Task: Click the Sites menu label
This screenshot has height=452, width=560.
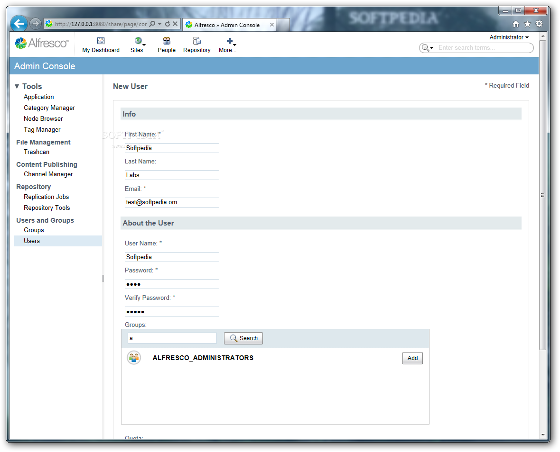Action: coord(136,50)
